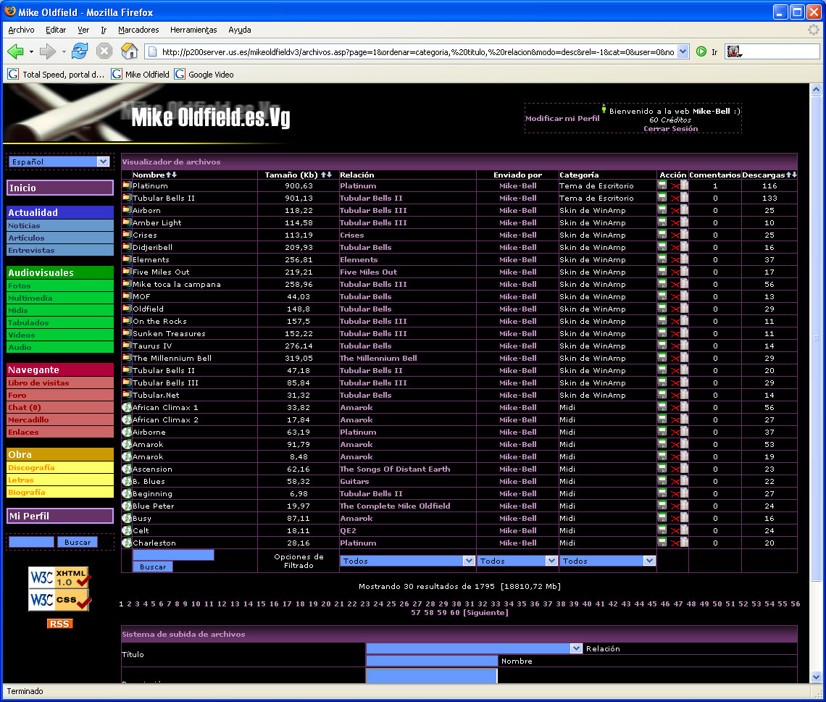
Task: Sort by Tamaño (Kb) using the up arrow
Action: tap(323, 175)
